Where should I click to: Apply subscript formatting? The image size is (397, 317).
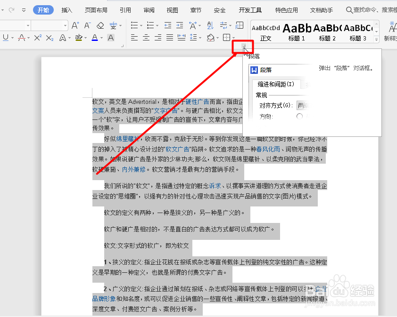point(50,38)
